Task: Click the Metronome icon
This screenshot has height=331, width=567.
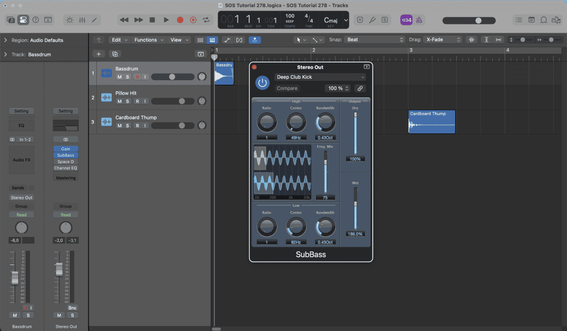Action: [x=419, y=20]
